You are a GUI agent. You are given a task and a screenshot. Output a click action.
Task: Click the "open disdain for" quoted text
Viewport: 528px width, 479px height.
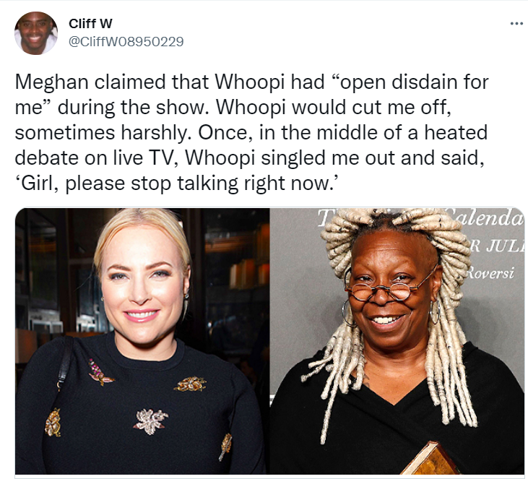coord(410,82)
